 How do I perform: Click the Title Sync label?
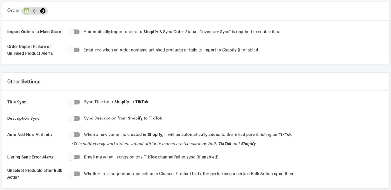17,102
